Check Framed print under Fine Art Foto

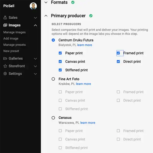pyautogui.click(x=118, y=92)
